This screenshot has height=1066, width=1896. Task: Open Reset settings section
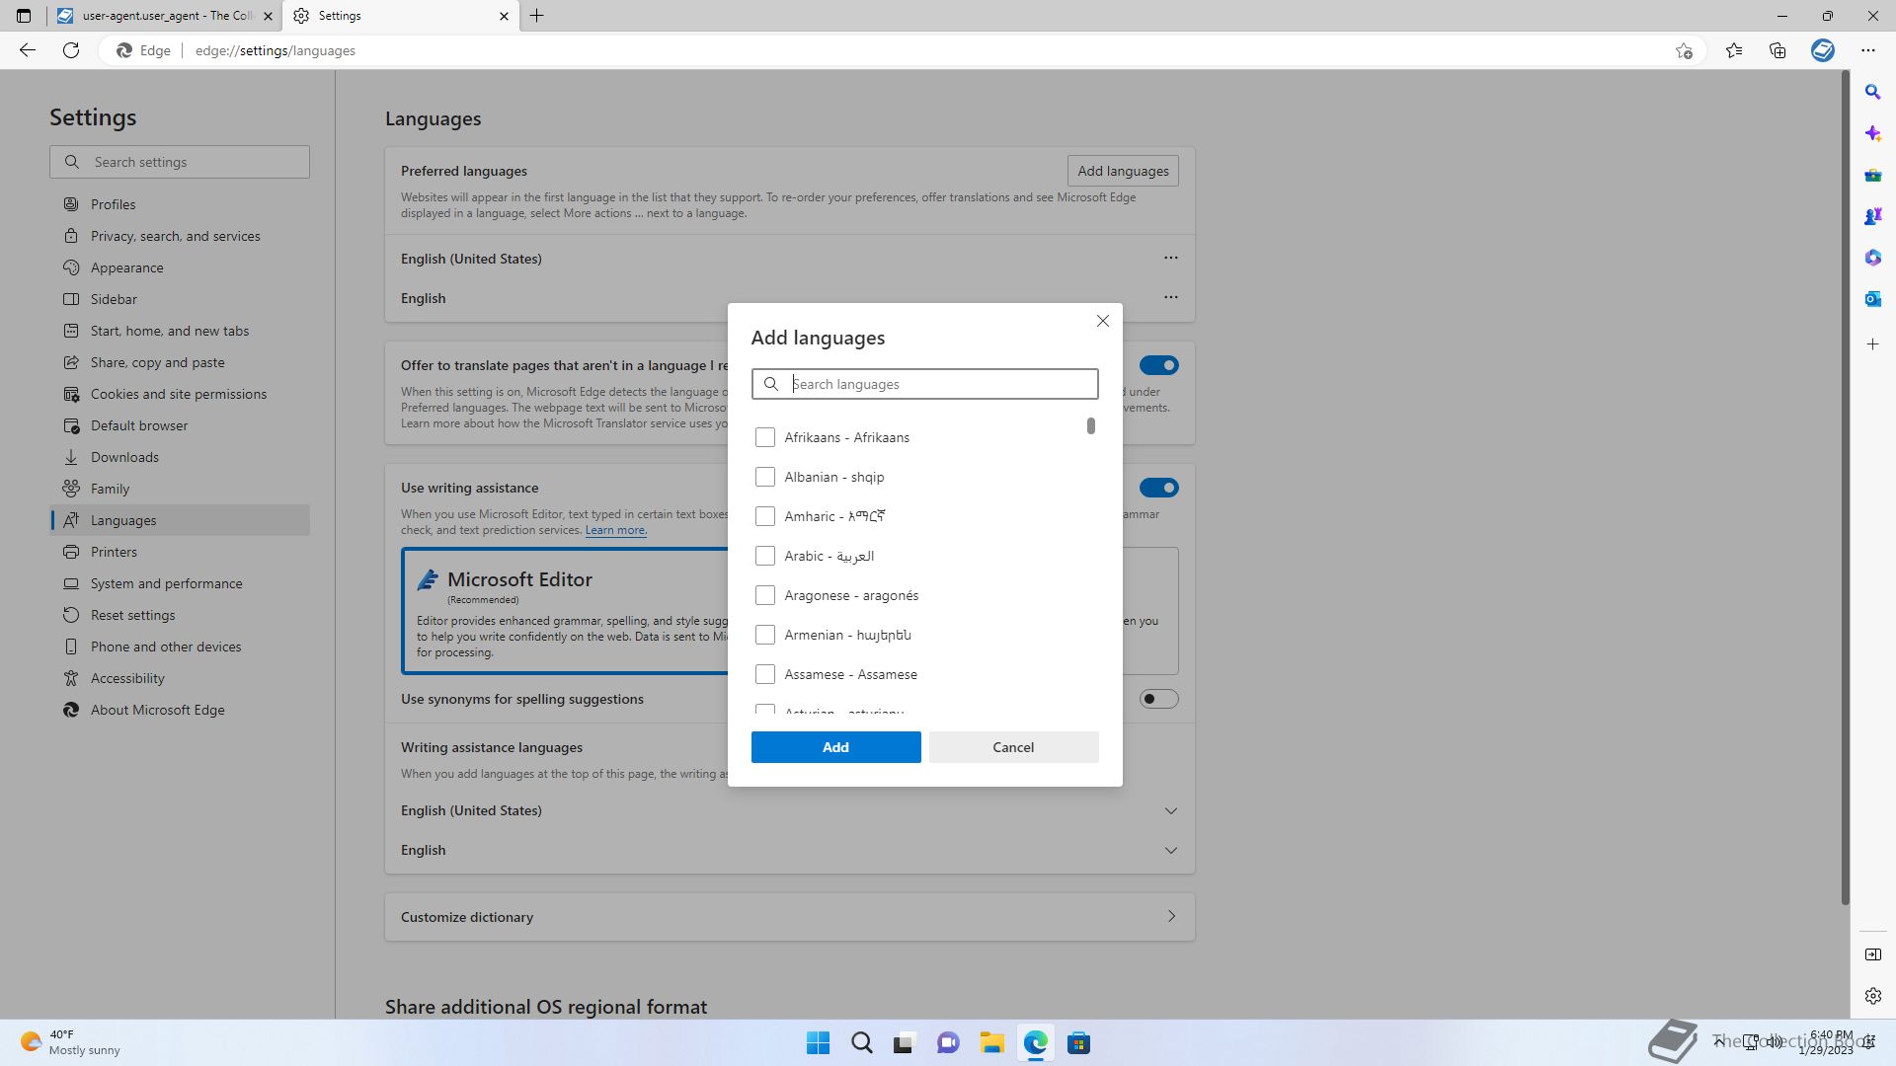point(180,615)
